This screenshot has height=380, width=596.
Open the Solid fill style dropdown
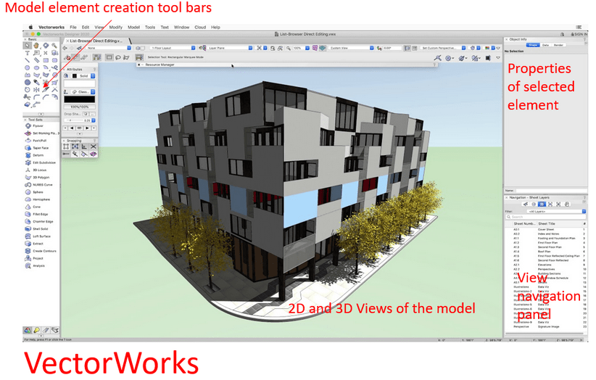pyautogui.click(x=83, y=75)
